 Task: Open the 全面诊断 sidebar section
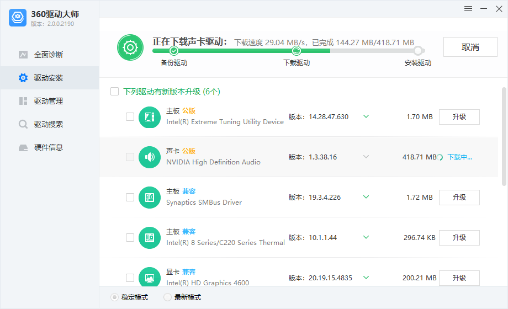50,55
